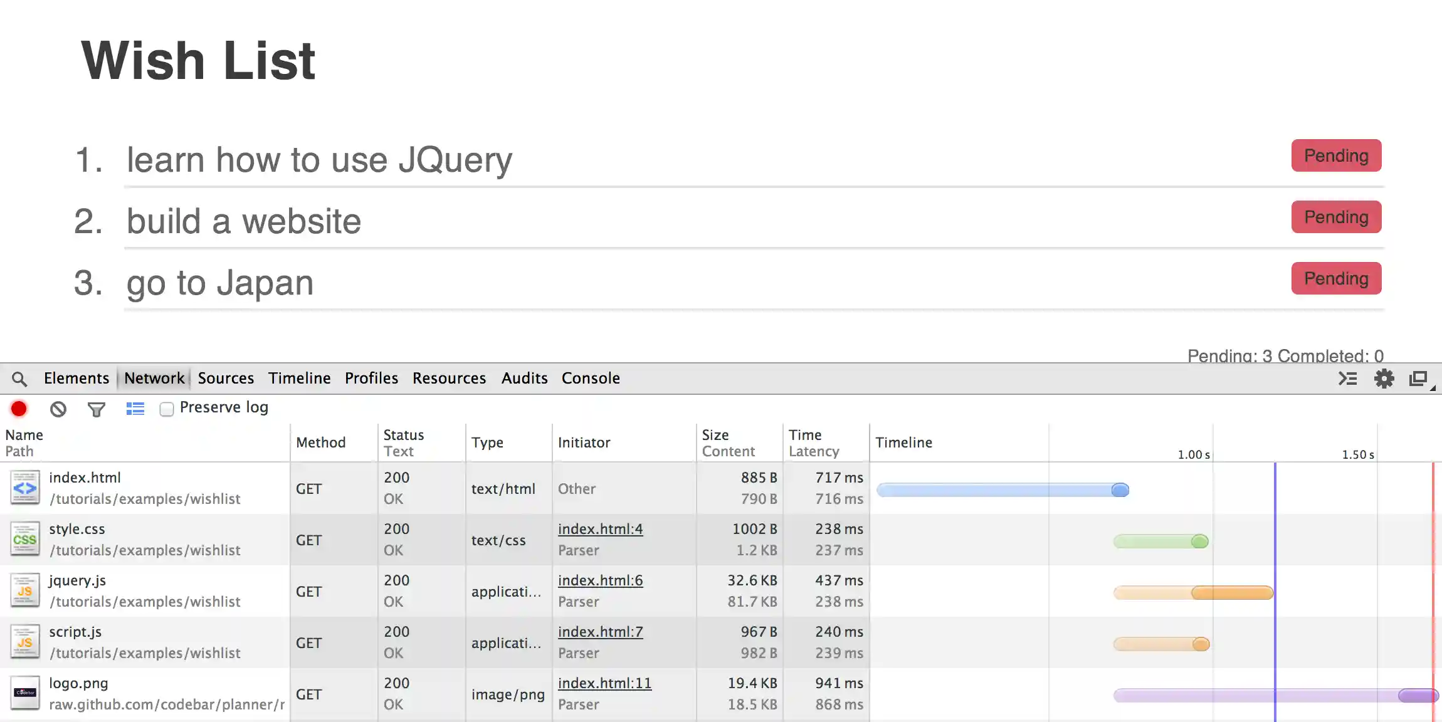Open the index.html:4 initiator link

tap(600, 529)
